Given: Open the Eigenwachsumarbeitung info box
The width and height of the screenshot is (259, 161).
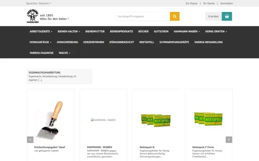Looking at the screenshot, I should [x=59, y=76].
